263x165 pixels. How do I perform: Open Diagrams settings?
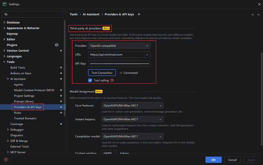click(x=17, y=135)
